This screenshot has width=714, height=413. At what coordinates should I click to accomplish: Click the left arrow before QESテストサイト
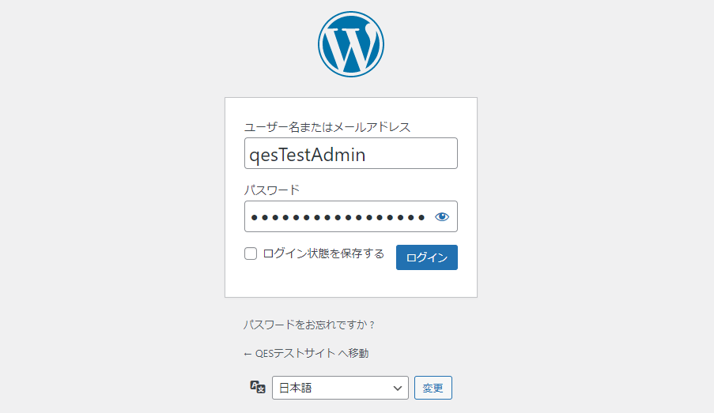click(x=247, y=353)
